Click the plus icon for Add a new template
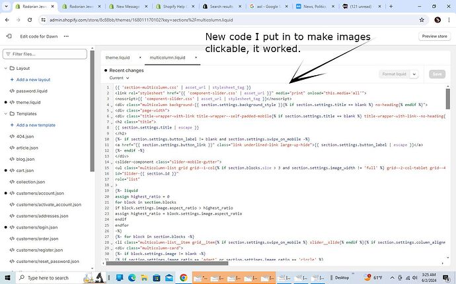 coord(12,125)
